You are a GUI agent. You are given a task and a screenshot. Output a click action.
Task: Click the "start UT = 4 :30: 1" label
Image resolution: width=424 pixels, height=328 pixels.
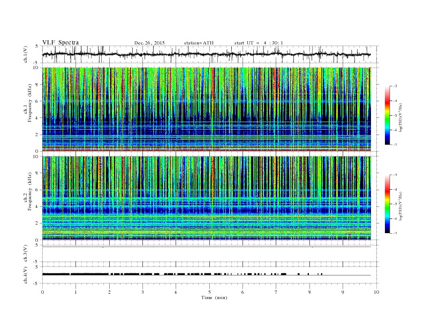tap(259, 43)
